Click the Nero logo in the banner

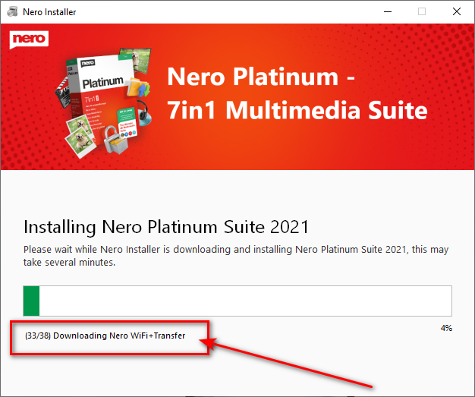pos(29,39)
